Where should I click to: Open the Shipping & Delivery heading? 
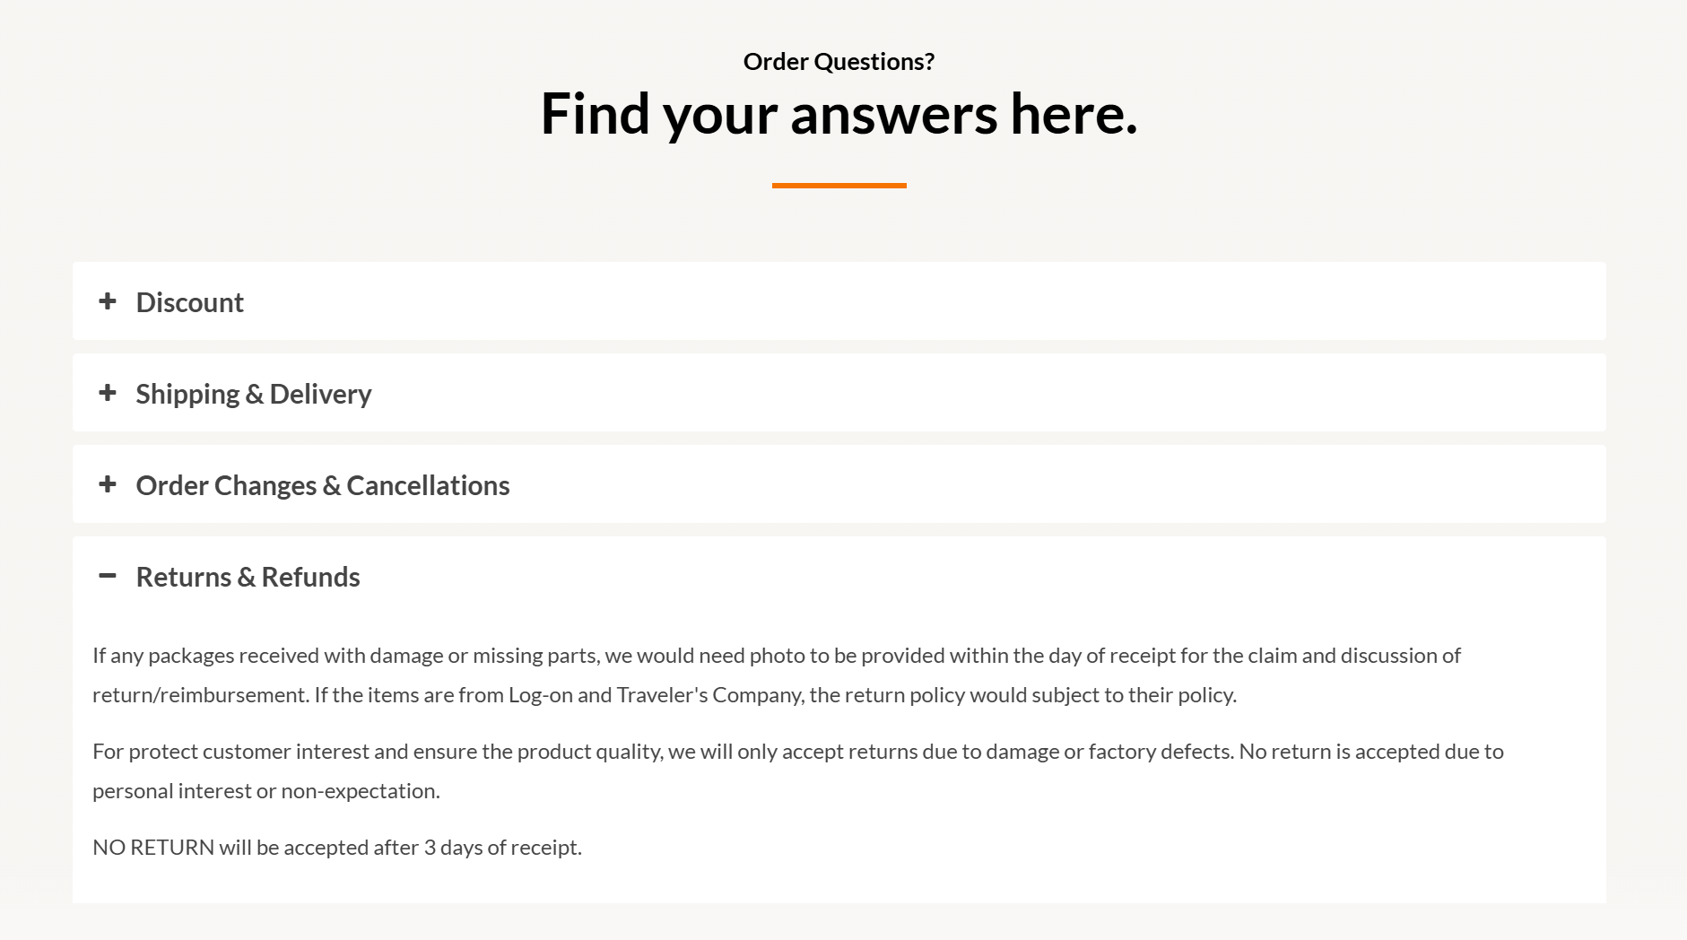point(253,394)
